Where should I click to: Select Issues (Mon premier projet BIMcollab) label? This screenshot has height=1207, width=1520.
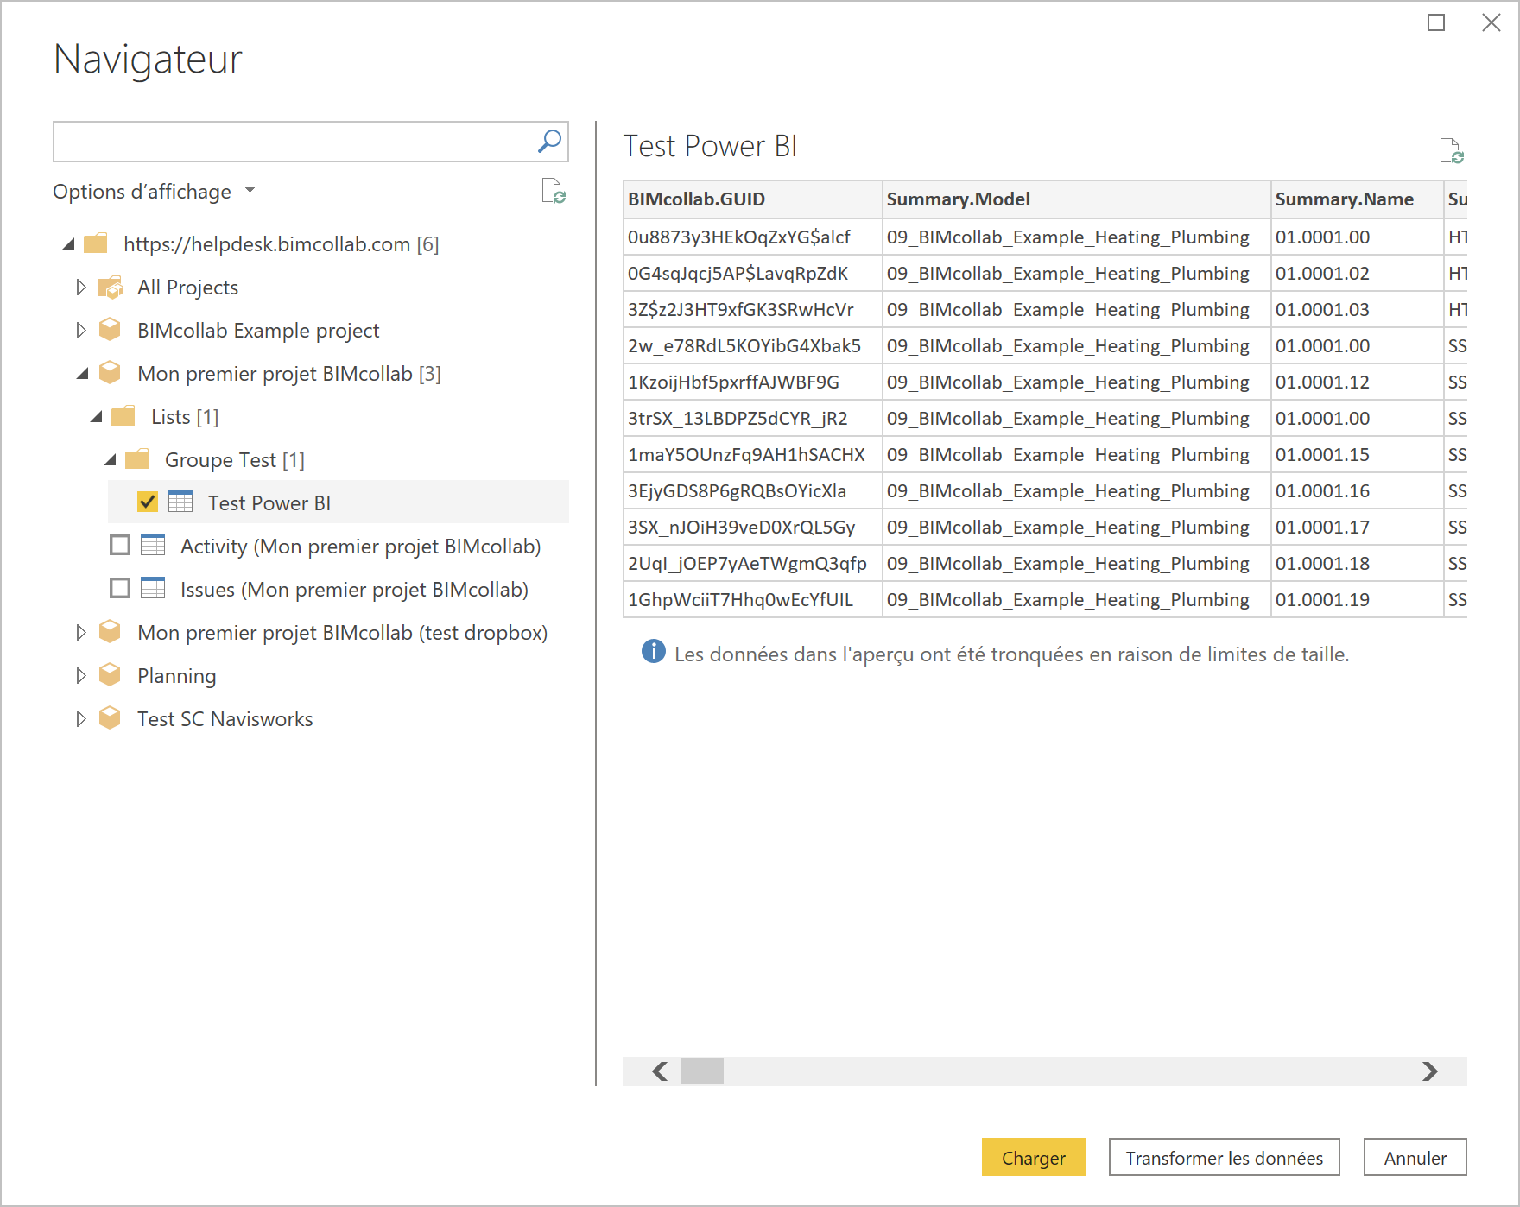[354, 590]
